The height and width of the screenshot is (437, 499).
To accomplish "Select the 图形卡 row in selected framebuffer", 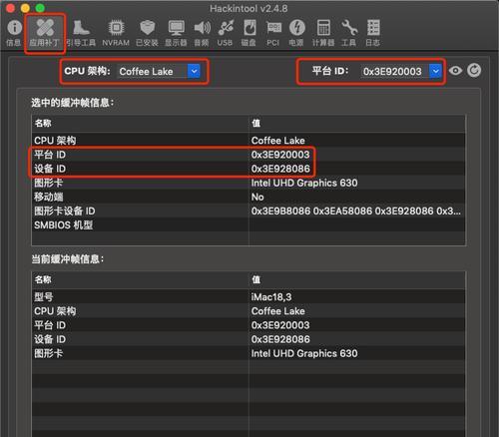I will click(249, 183).
